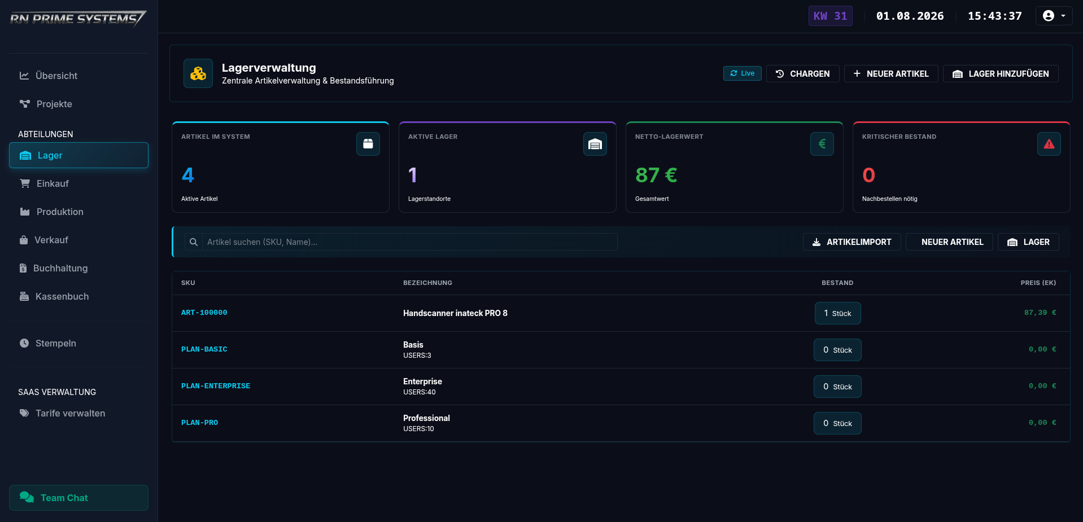The height and width of the screenshot is (522, 1083).
Task: Click the Verkauf bag icon
Action: 24,240
